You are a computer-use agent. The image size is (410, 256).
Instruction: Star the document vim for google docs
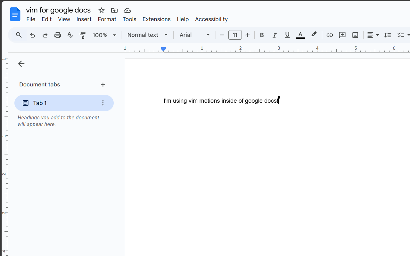tap(102, 10)
